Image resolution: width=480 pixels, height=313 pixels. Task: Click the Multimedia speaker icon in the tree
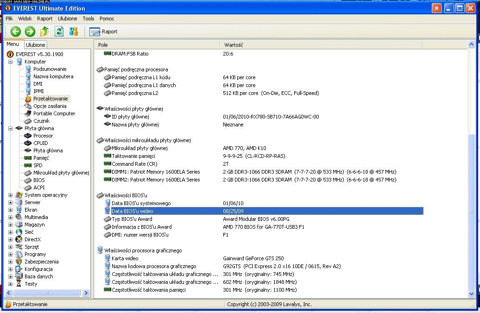19,217
